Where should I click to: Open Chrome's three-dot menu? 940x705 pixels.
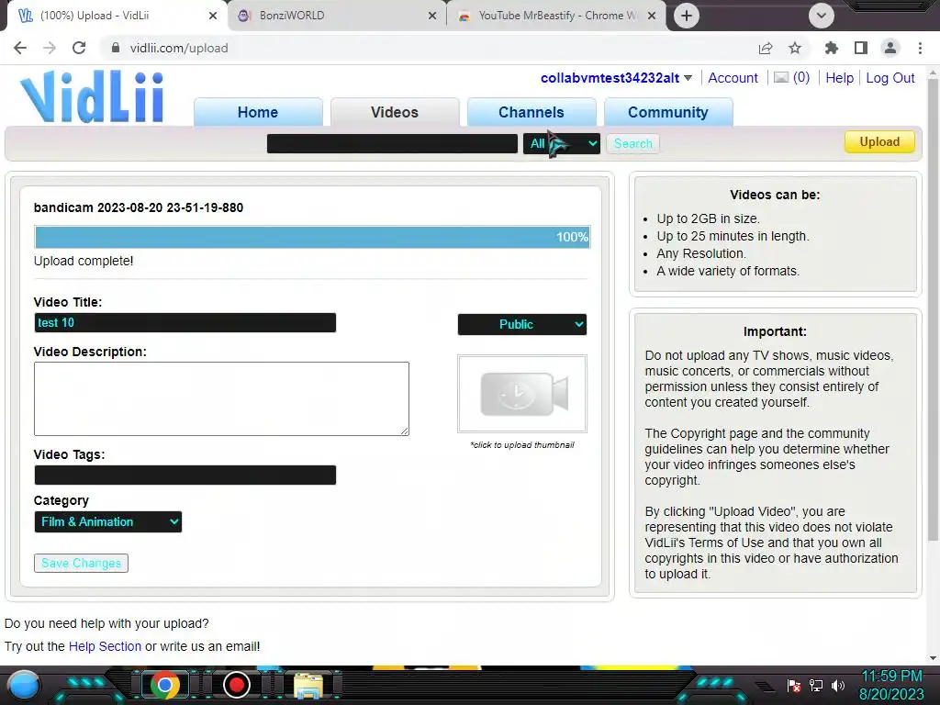click(x=920, y=48)
